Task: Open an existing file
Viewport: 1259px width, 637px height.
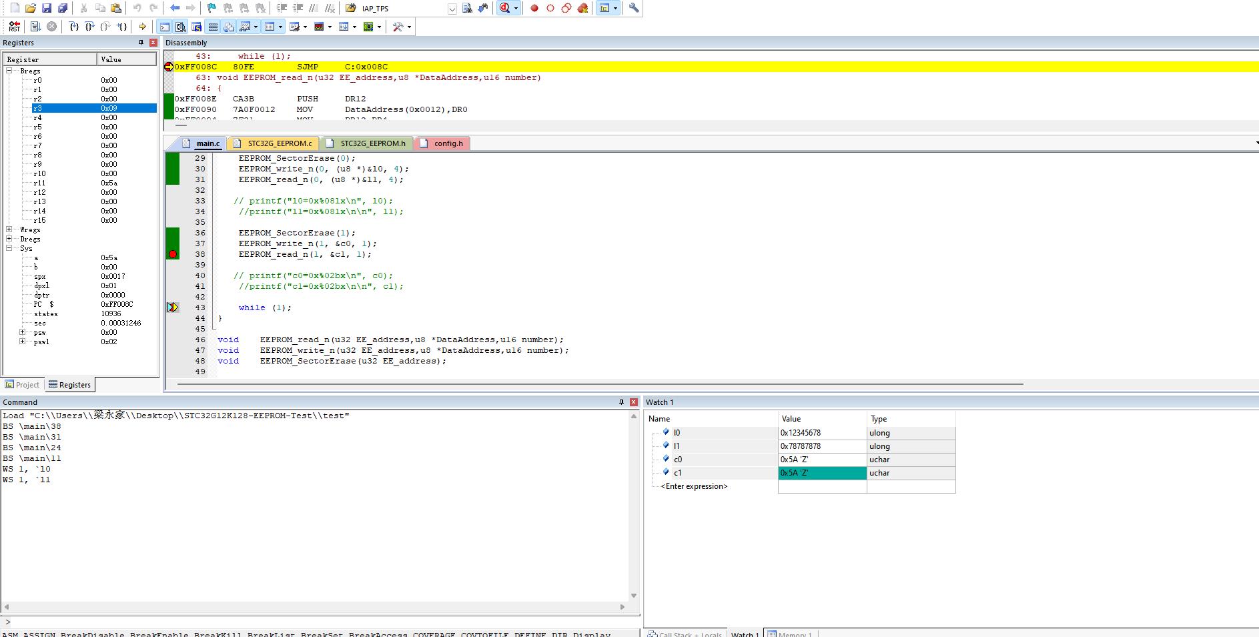Action: 30,8
